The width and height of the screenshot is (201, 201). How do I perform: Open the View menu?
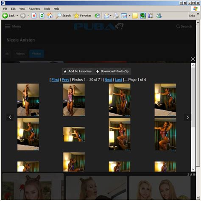coord(22,9)
